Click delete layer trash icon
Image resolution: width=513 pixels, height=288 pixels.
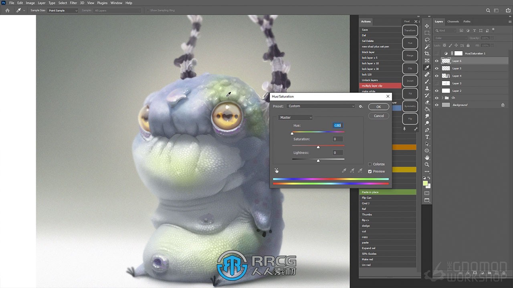(504, 273)
